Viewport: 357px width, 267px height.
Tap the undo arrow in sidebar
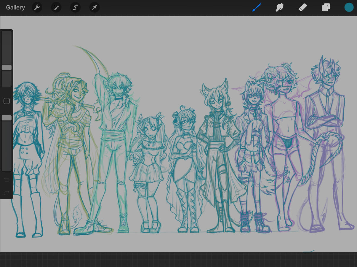[x=7, y=179]
